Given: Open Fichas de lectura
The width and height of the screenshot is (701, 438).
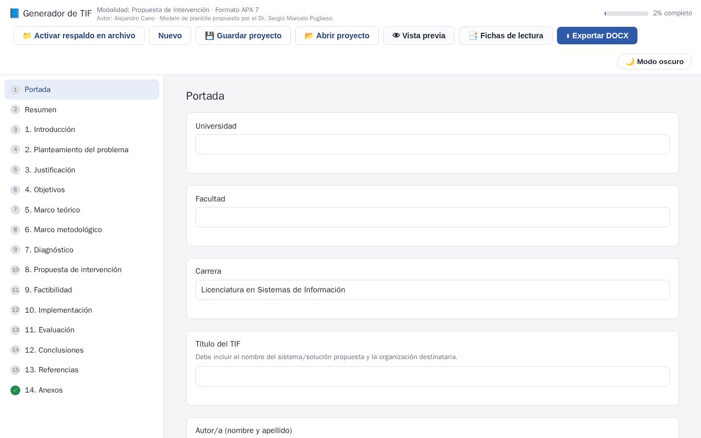Looking at the screenshot, I should click(x=505, y=36).
